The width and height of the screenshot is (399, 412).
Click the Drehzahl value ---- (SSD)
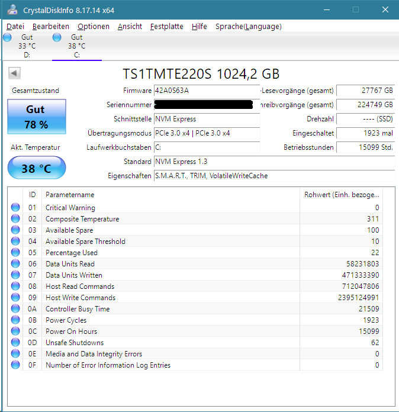click(366, 119)
